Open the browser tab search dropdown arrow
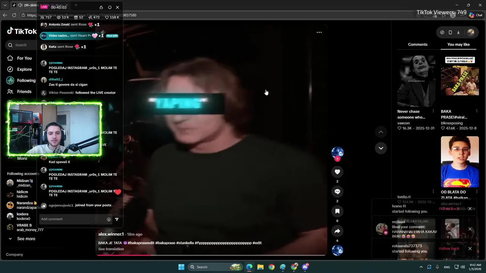The image size is (486, 273). click(x=5, y=5)
